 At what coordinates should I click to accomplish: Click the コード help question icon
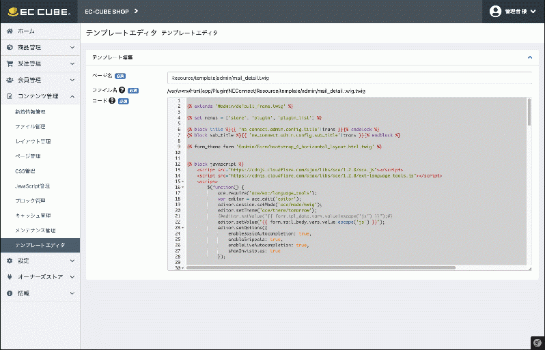(x=112, y=101)
